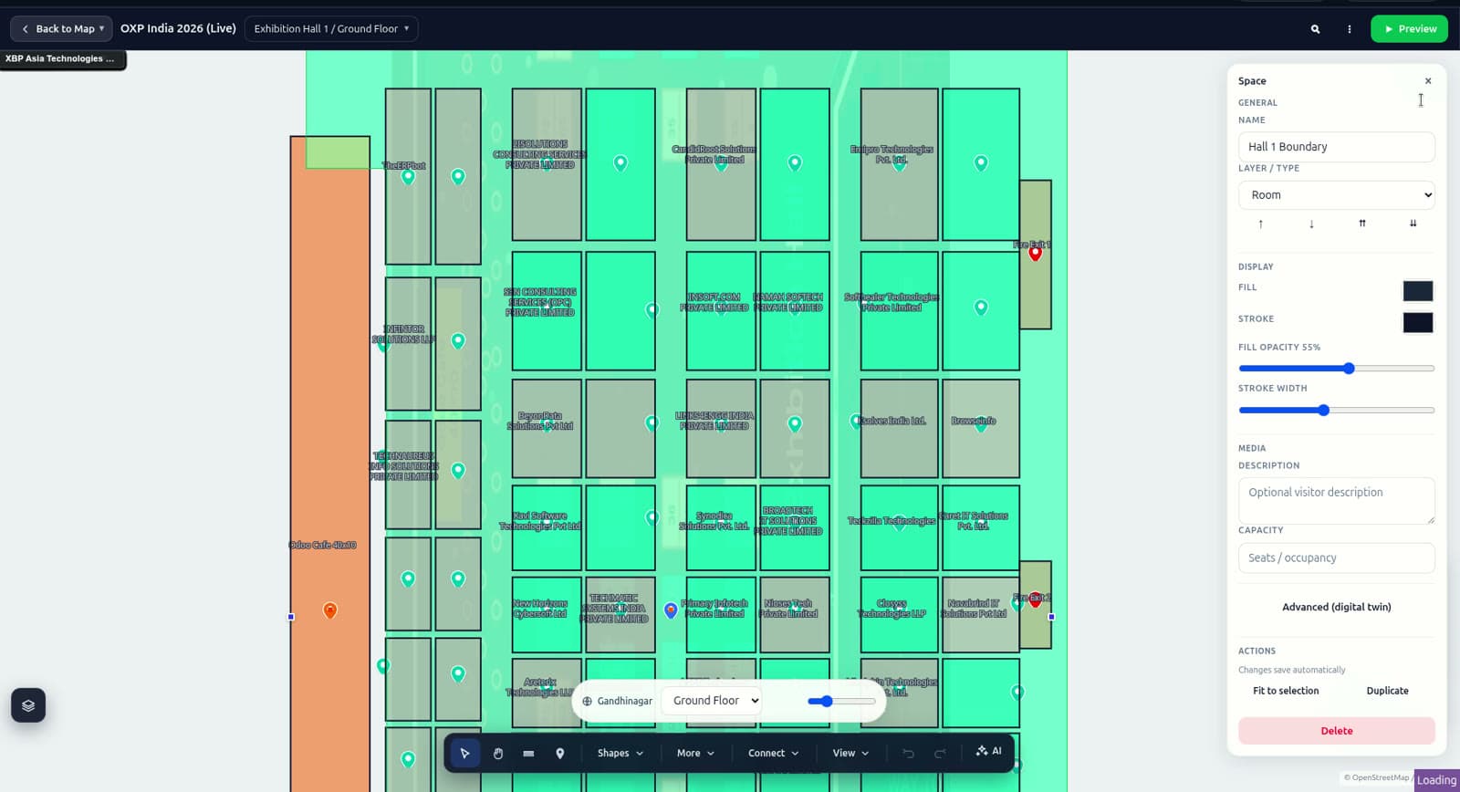
Task: Switch to the hand pan tool
Action: coord(498,753)
